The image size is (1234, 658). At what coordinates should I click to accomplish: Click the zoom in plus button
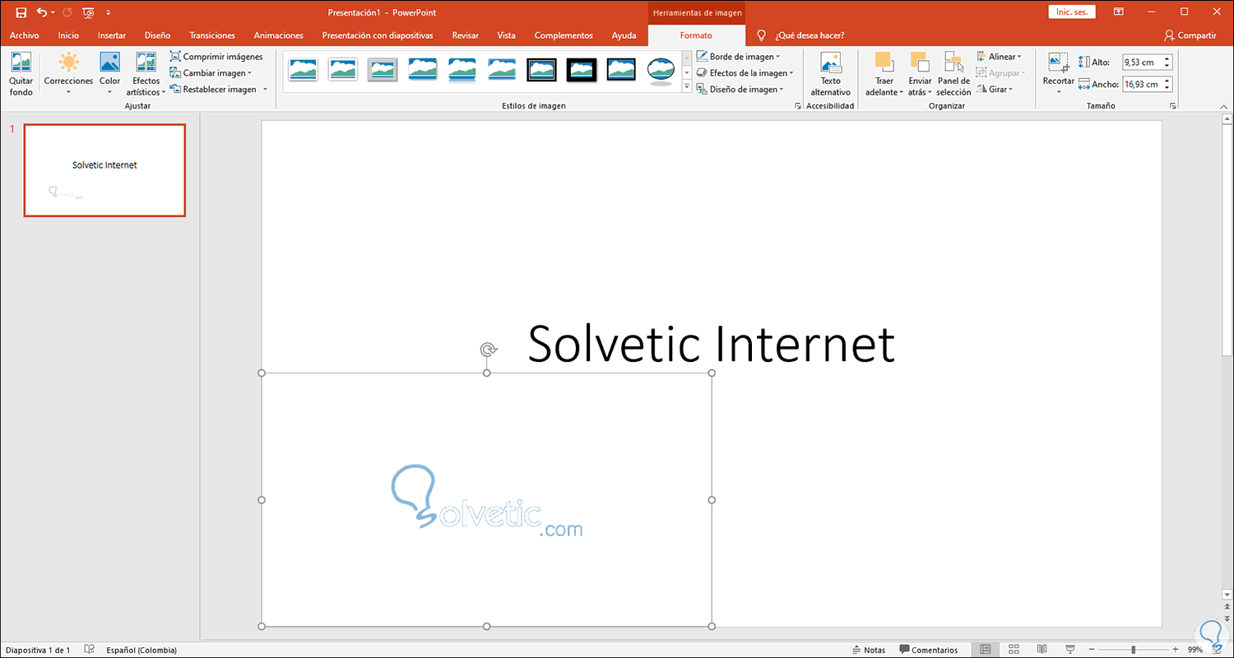(x=1176, y=650)
